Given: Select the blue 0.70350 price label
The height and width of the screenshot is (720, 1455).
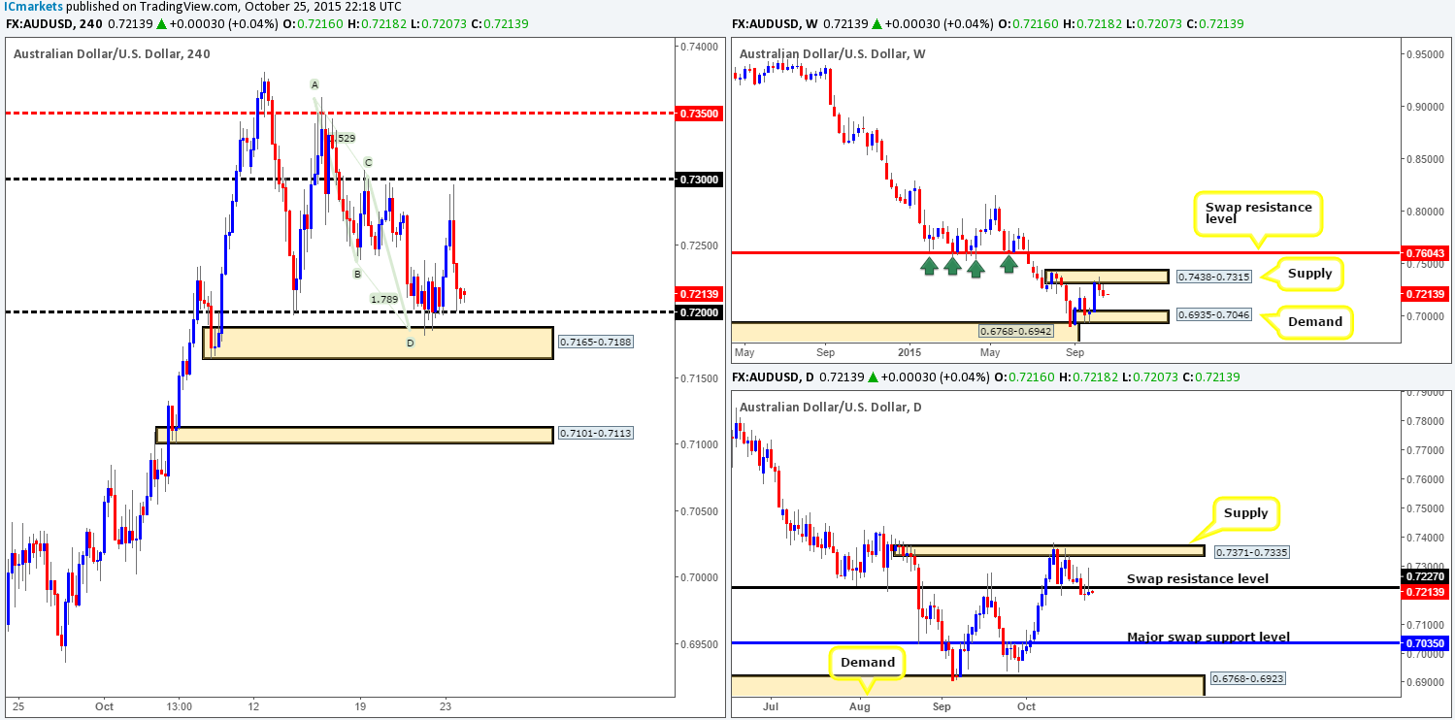Looking at the screenshot, I should pyautogui.click(x=1427, y=642).
